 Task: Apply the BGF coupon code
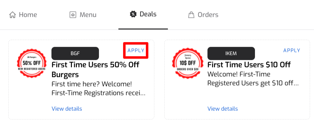(x=136, y=51)
